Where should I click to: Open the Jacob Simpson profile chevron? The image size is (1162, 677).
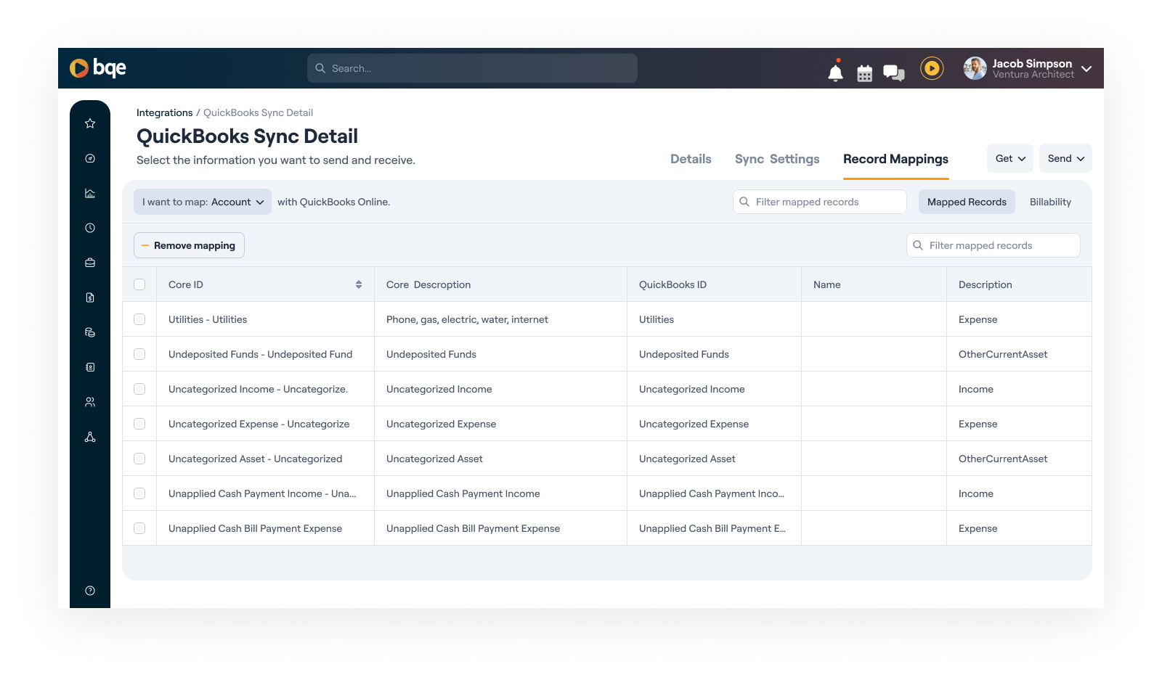tap(1086, 67)
